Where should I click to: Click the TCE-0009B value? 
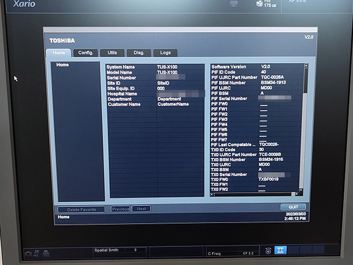[270, 155]
